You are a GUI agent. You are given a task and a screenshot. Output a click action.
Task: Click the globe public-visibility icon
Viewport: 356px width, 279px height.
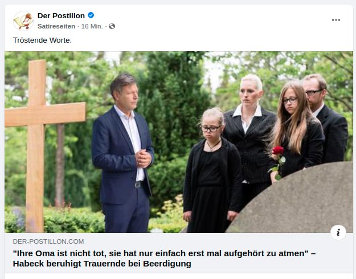pos(112,26)
